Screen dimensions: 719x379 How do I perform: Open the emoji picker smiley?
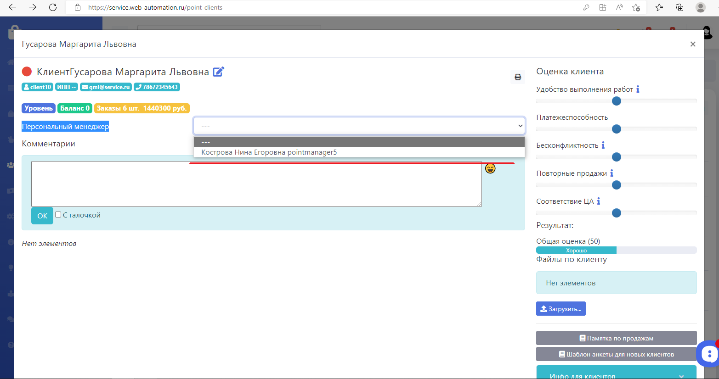[x=490, y=169]
